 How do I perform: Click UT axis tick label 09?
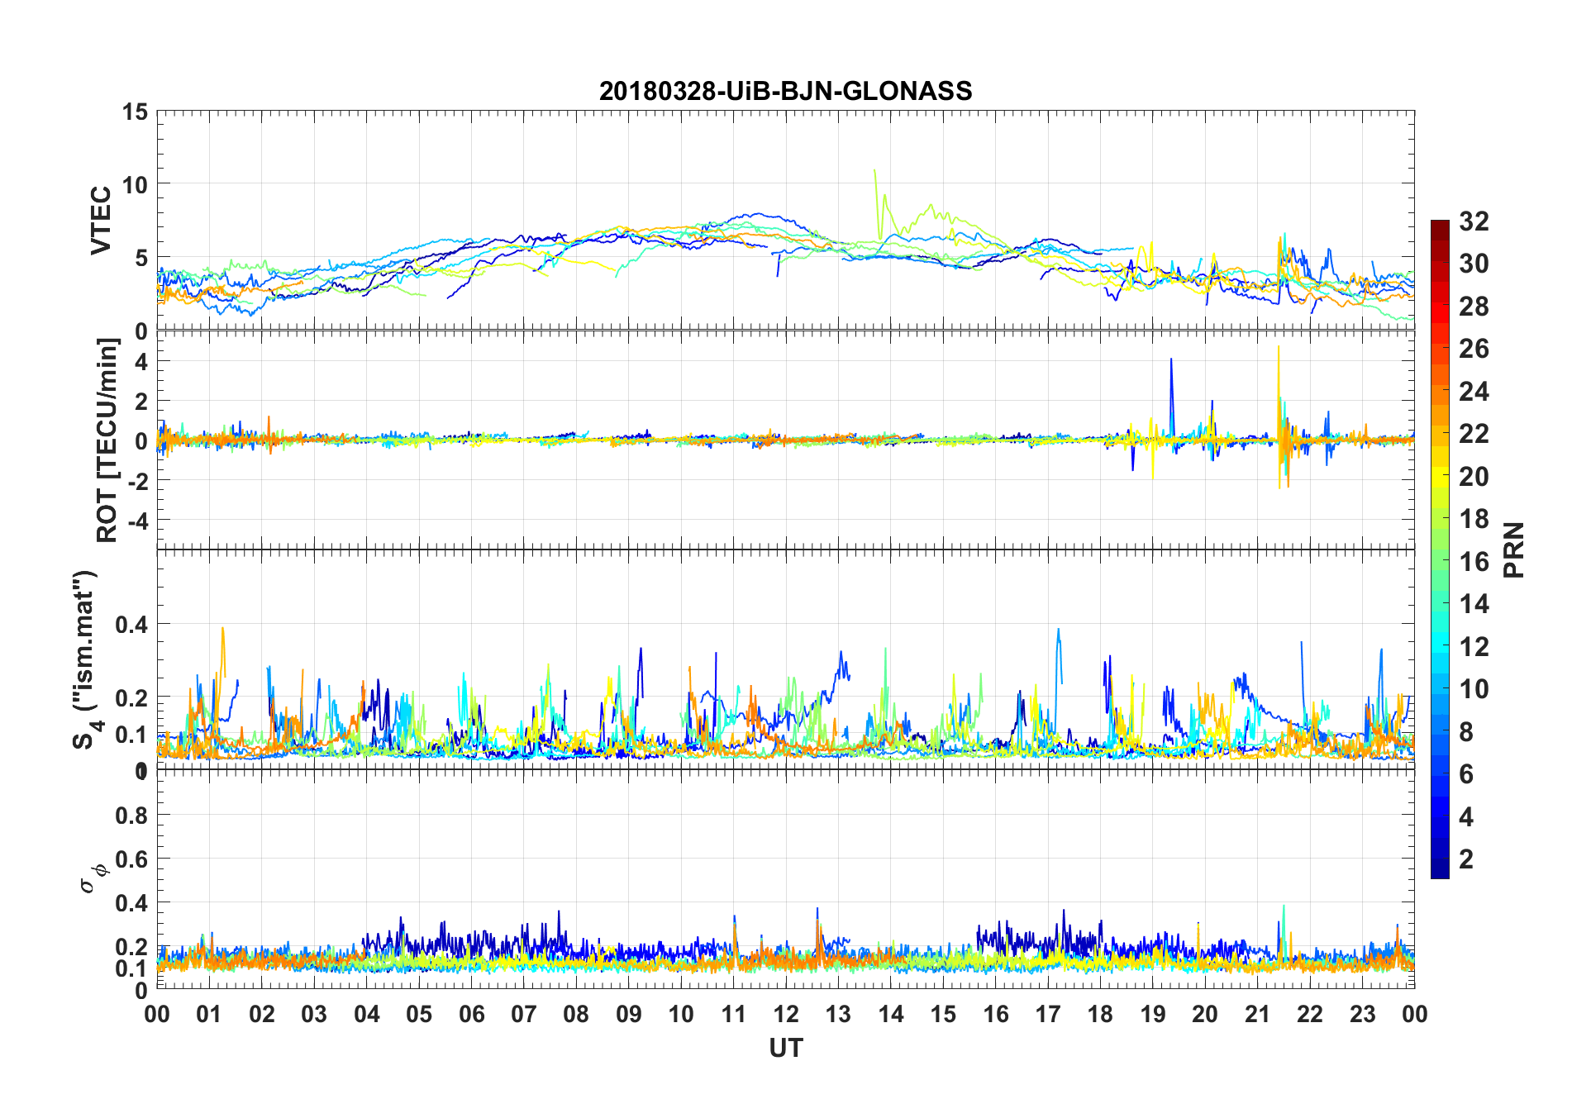tap(629, 1014)
